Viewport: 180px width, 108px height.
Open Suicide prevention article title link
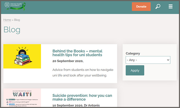point(82,97)
